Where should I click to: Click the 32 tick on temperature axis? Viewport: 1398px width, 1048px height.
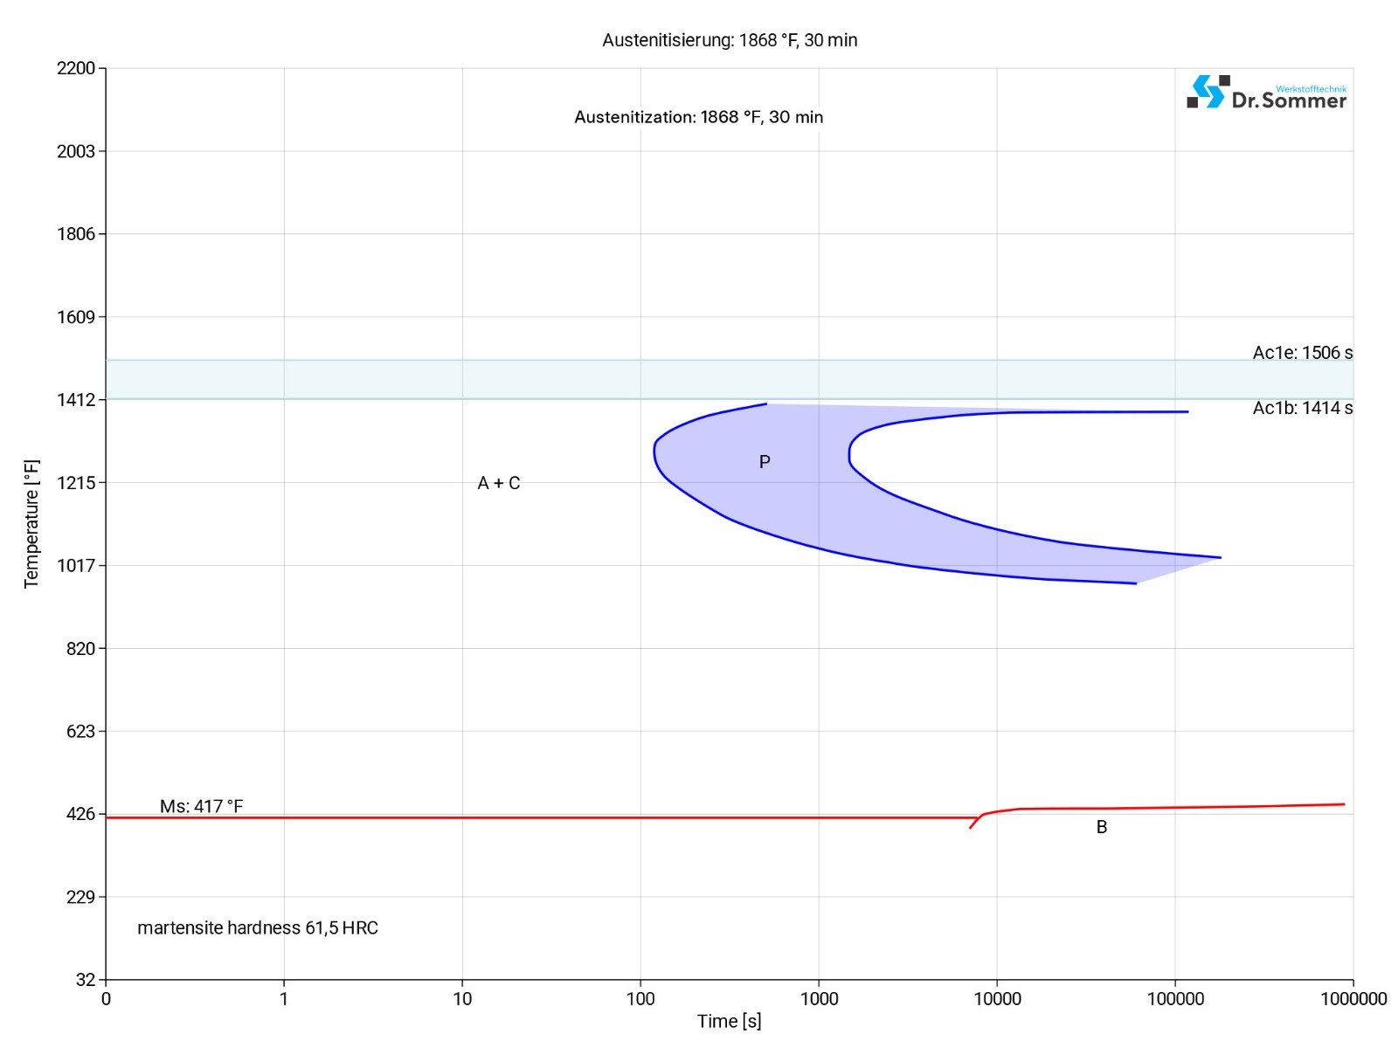click(x=86, y=980)
